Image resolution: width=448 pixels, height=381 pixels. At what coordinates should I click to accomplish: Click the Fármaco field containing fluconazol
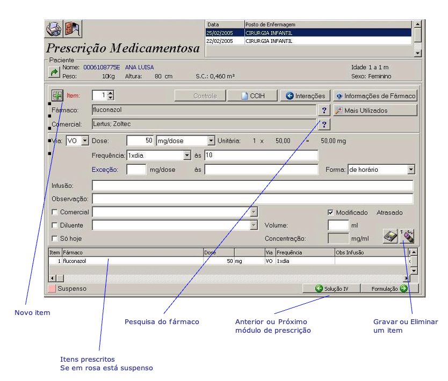tap(204, 110)
